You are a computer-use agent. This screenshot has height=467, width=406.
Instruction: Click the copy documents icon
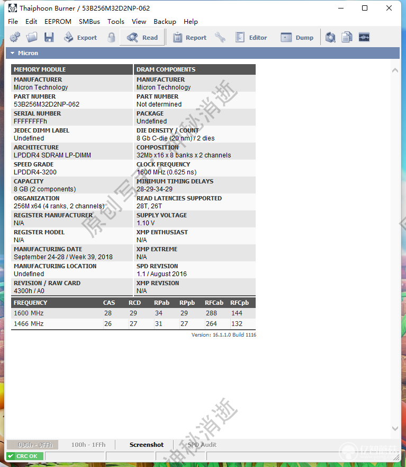tap(347, 38)
